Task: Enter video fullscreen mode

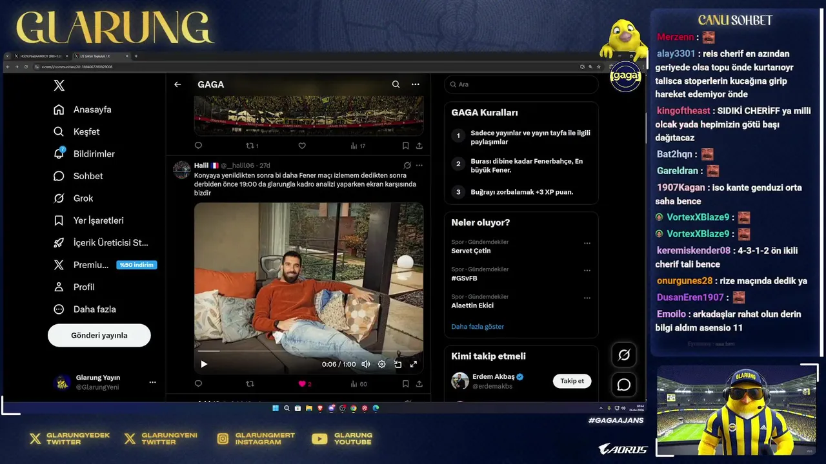Action: click(414, 364)
